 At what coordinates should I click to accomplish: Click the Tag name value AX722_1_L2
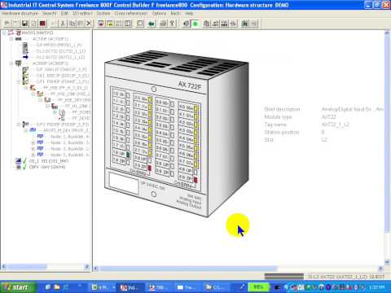[336, 125]
